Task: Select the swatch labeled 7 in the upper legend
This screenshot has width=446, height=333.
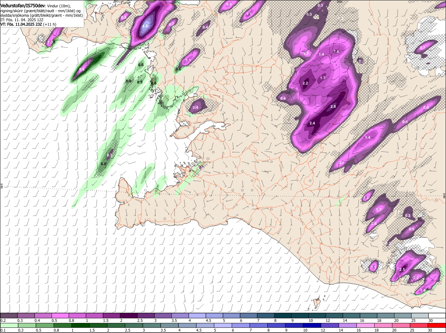Action: tap(265, 316)
